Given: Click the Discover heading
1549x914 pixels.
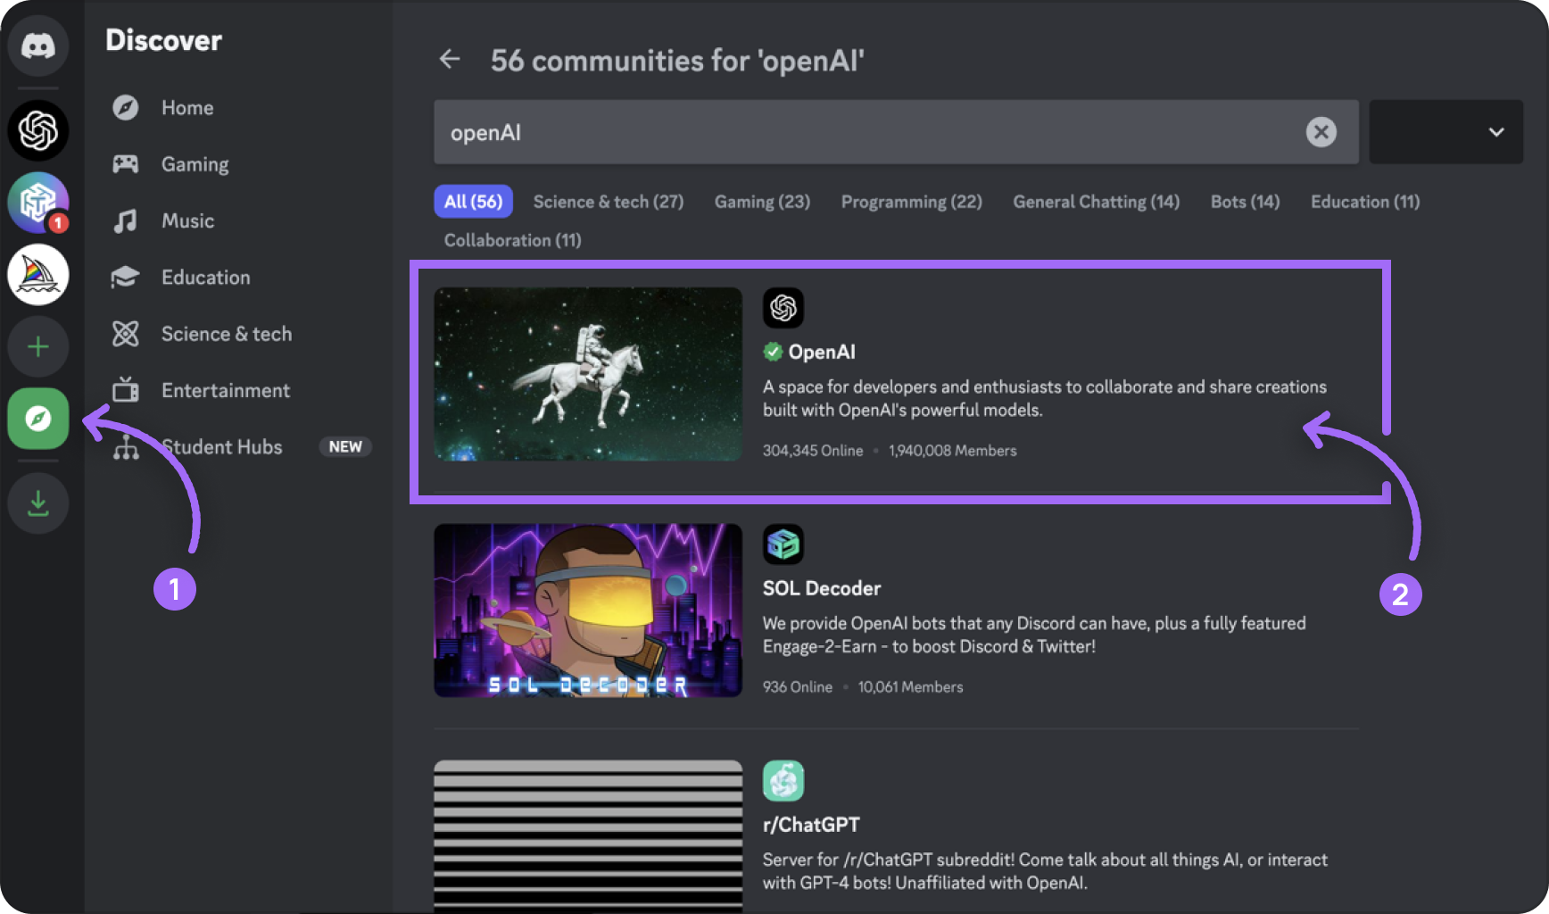Looking at the screenshot, I should 164,40.
